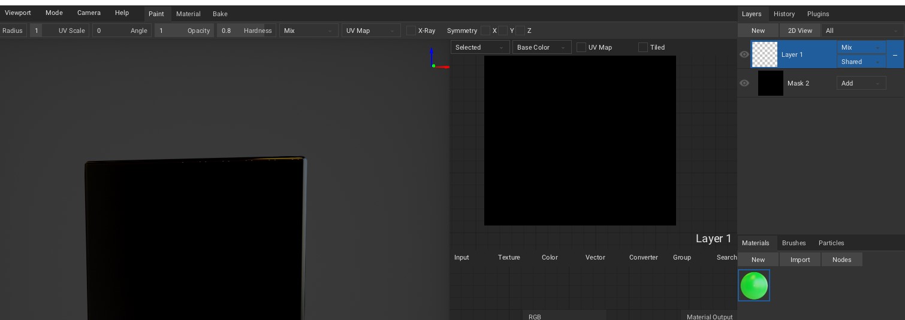Adjust the Radius slider

(14, 31)
